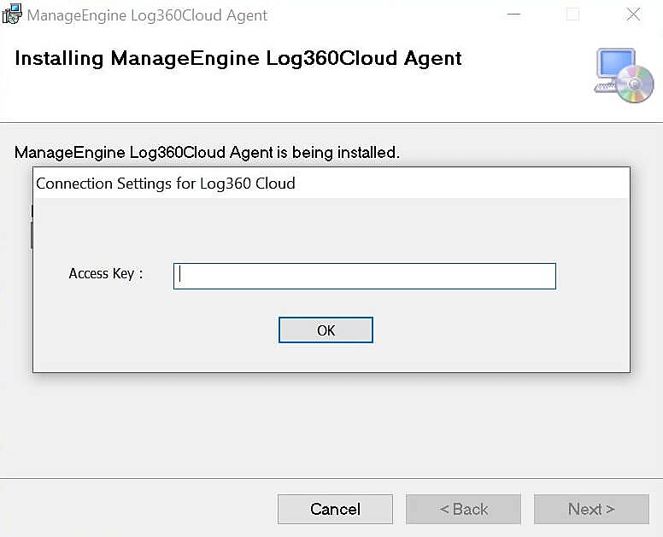Viewport: 663px width, 537px height.
Task: Click the disabled Next button
Action: pos(591,509)
